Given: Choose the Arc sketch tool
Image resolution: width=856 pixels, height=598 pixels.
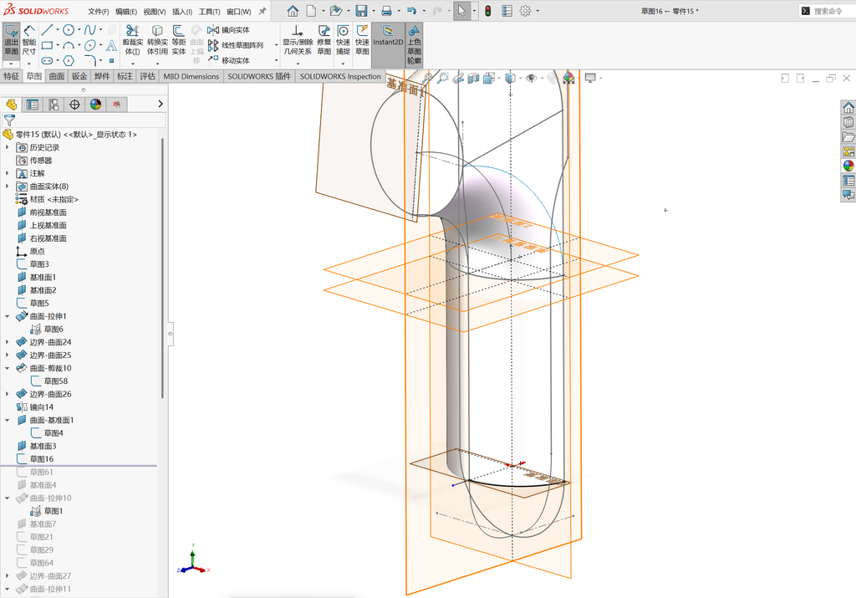Looking at the screenshot, I should (69, 45).
